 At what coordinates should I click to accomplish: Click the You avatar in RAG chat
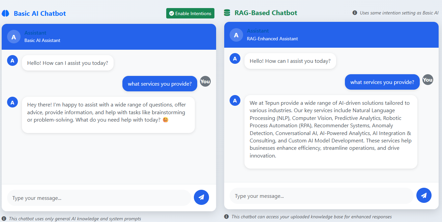click(x=428, y=80)
